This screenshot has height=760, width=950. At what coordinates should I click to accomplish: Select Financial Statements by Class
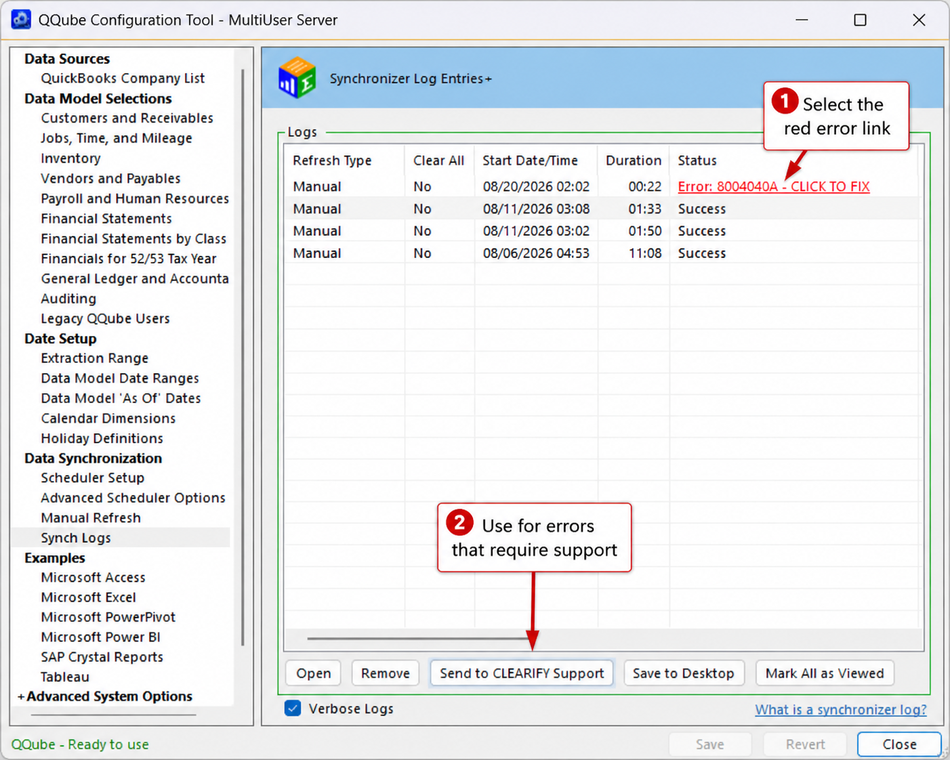coord(133,238)
